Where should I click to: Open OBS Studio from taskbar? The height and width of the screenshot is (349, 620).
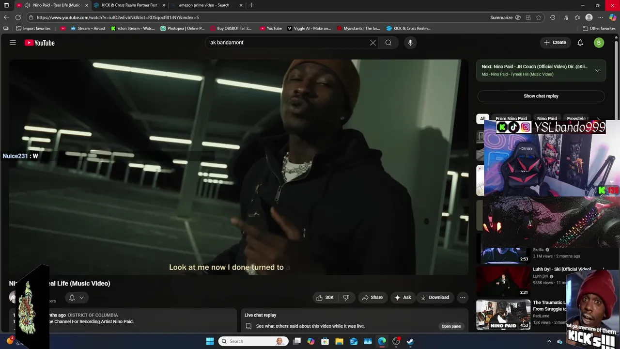[x=396, y=341]
